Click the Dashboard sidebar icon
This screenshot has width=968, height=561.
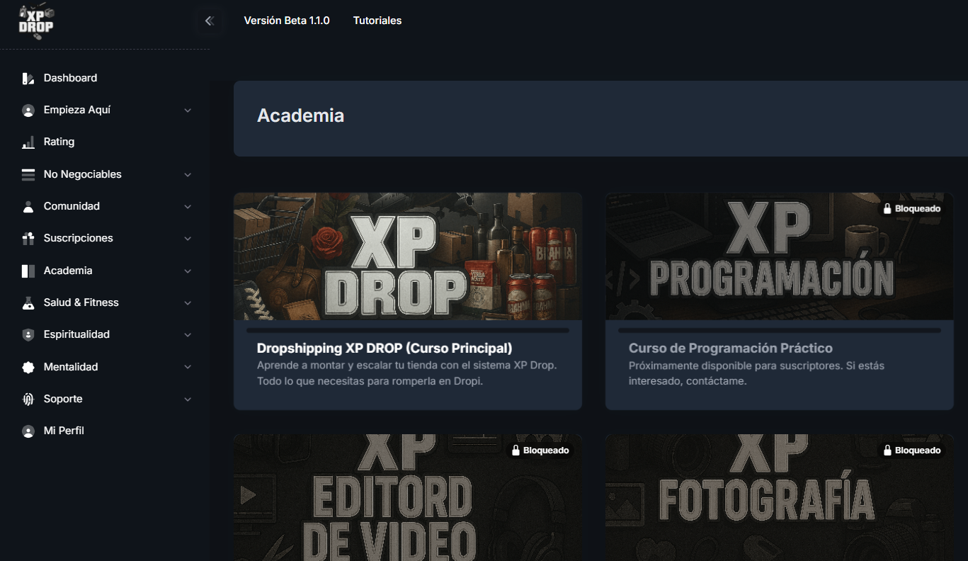[x=28, y=79]
